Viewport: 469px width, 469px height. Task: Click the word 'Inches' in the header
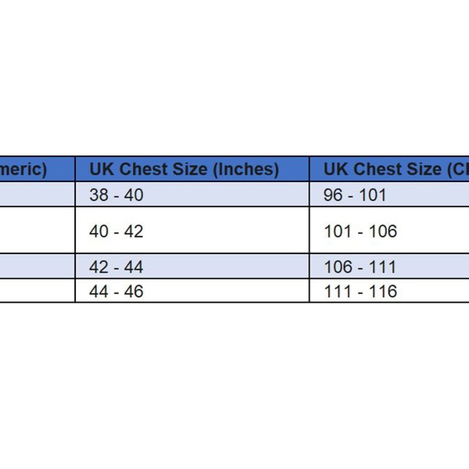(x=248, y=169)
